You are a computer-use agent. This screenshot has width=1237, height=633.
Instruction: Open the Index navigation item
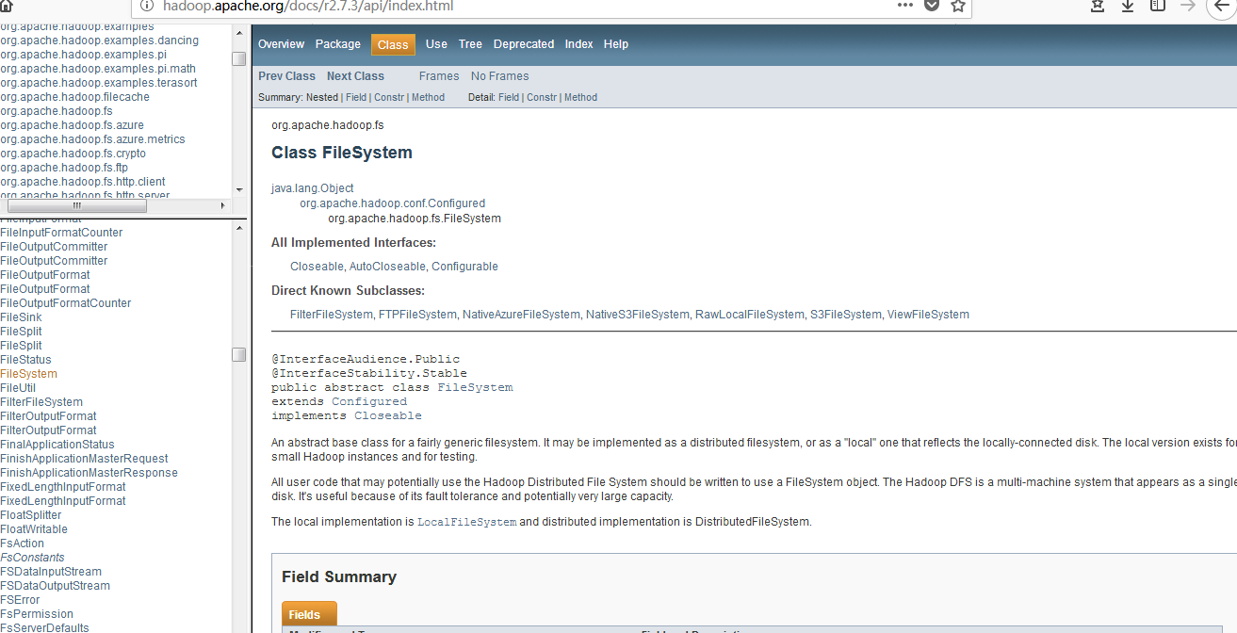(579, 44)
